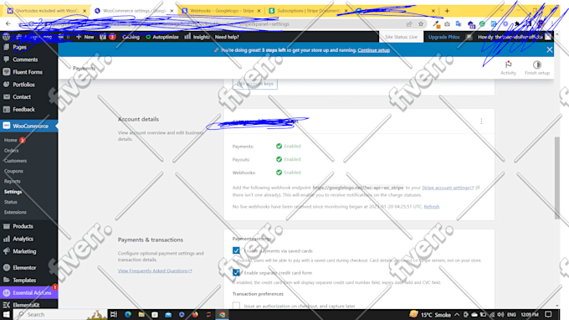The width and height of the screenshot is (569, 320).
Task: Open account details three-dot menu
Action: click(x=481, y=121)
